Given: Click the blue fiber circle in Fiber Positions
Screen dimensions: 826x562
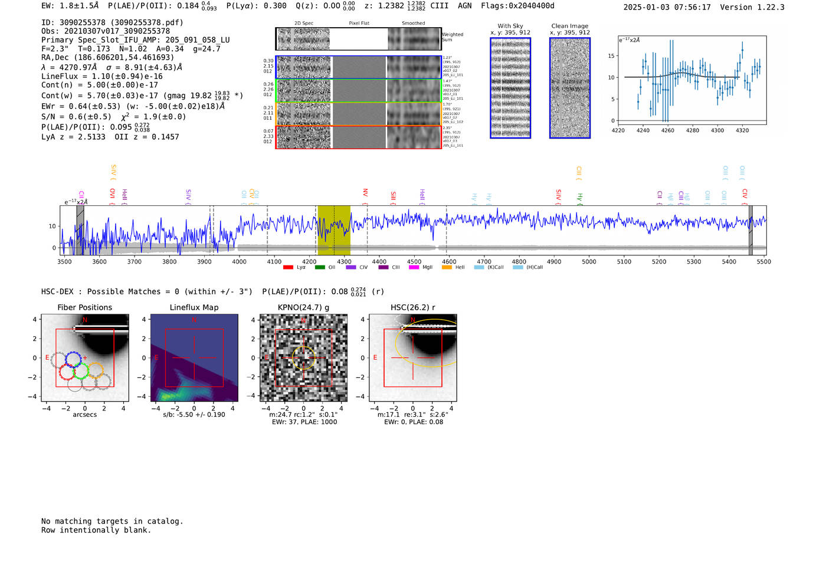Looking at the screenshot, I should 73,359.
